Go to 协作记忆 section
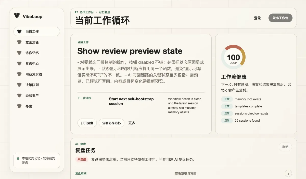 point(37,53)
